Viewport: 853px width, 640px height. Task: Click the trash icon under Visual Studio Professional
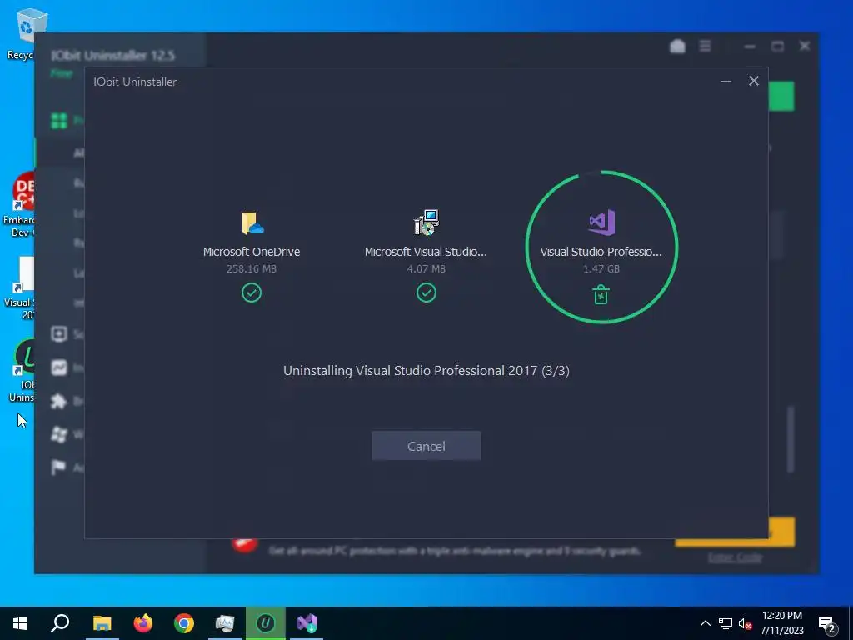(601, 295)
